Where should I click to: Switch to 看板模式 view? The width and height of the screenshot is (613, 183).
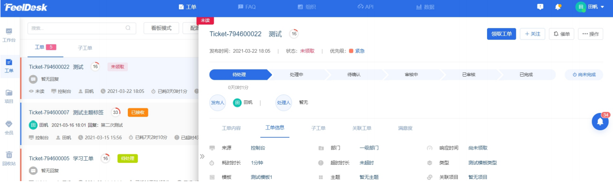click(161, 28)
